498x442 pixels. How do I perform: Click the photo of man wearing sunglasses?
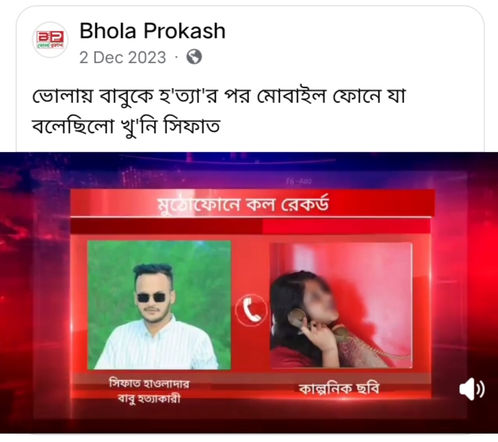click(159, 305)
